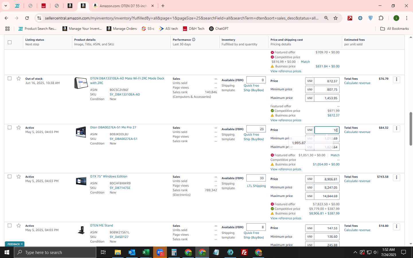Open the tab search dropdown arrow
The image size is (413, 258).
click(x=5, y=6)
